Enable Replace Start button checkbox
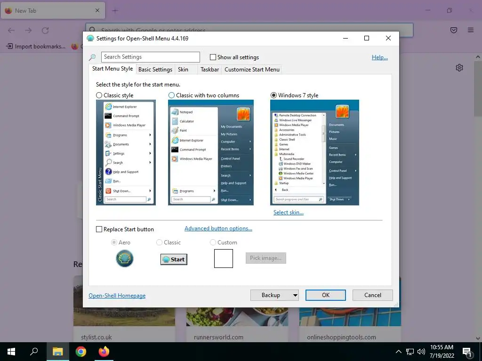The width and height of the screenshot is (482, 361). [99, 229]
